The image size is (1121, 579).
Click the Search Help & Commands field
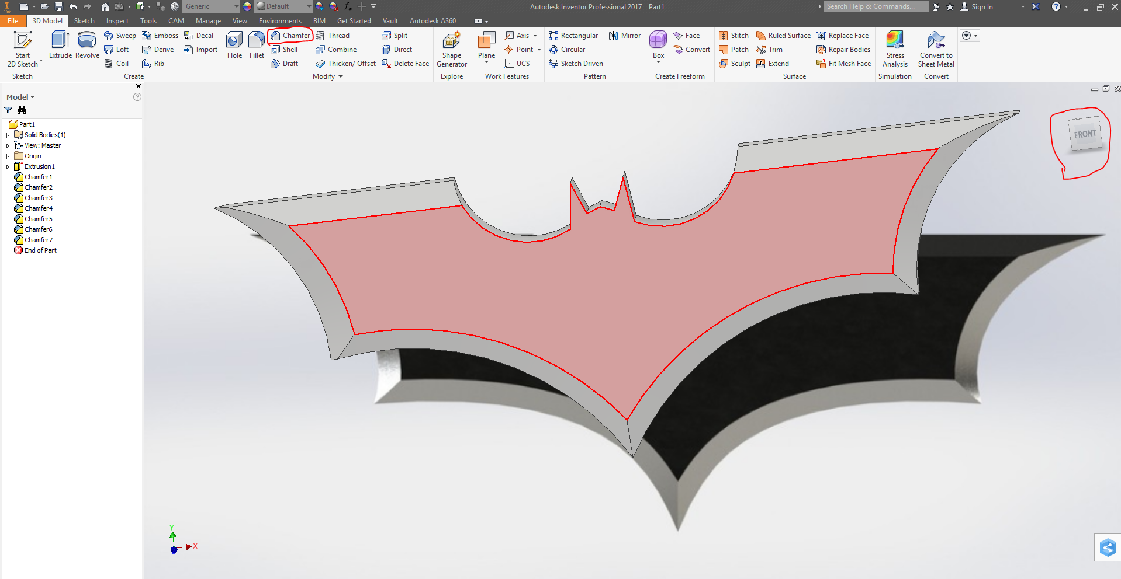click(x=876, y=6)
